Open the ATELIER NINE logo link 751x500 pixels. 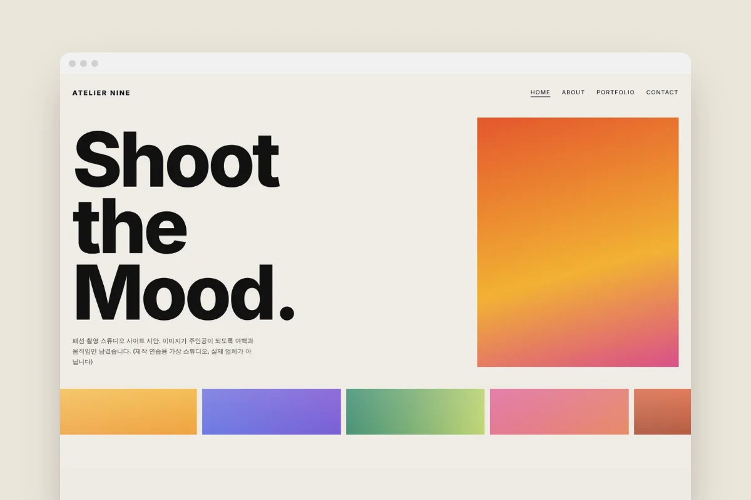tap(101, 93)
